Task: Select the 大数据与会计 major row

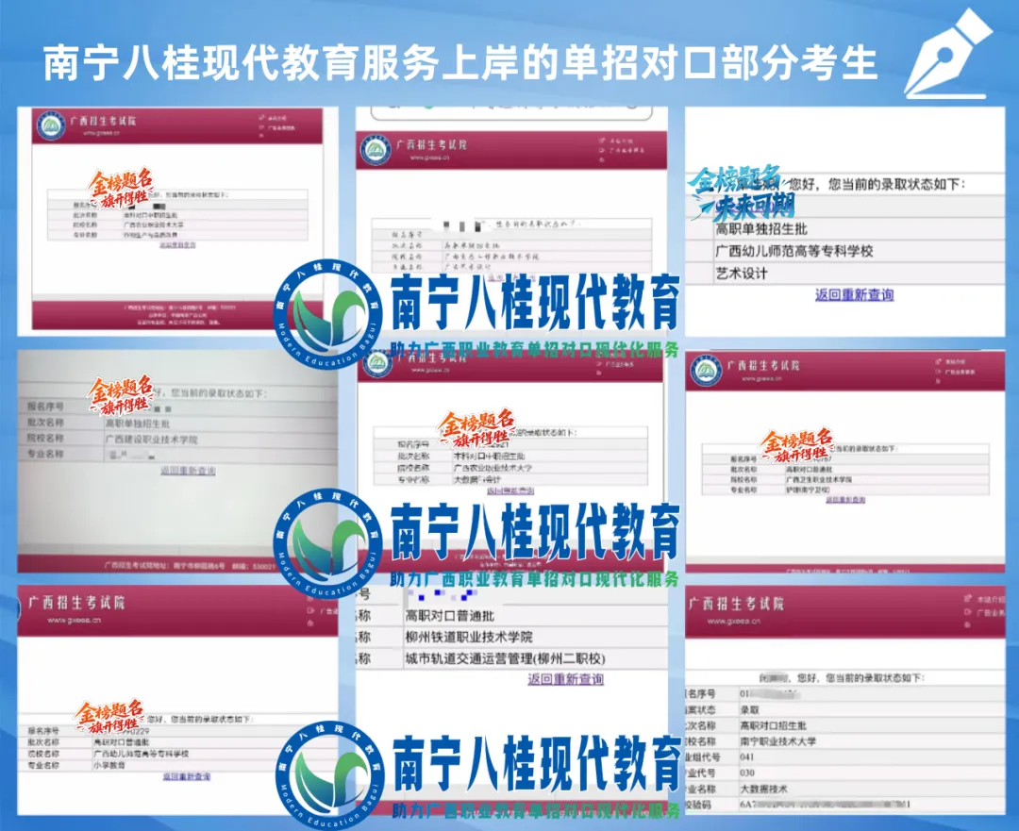Action: click(x=510, y=480)
